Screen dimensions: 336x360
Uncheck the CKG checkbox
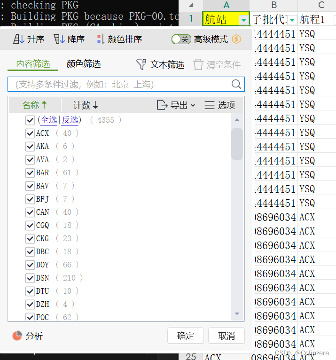coord(30,239)
